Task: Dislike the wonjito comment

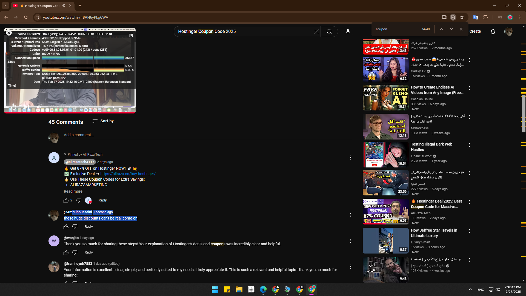Action: pos(75,253)
